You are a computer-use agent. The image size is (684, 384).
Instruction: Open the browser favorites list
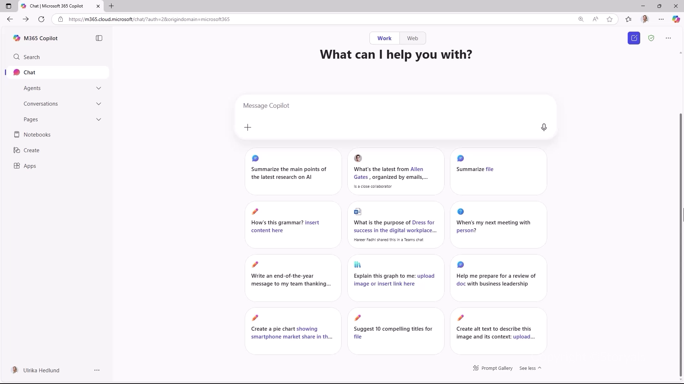[628, 19]
